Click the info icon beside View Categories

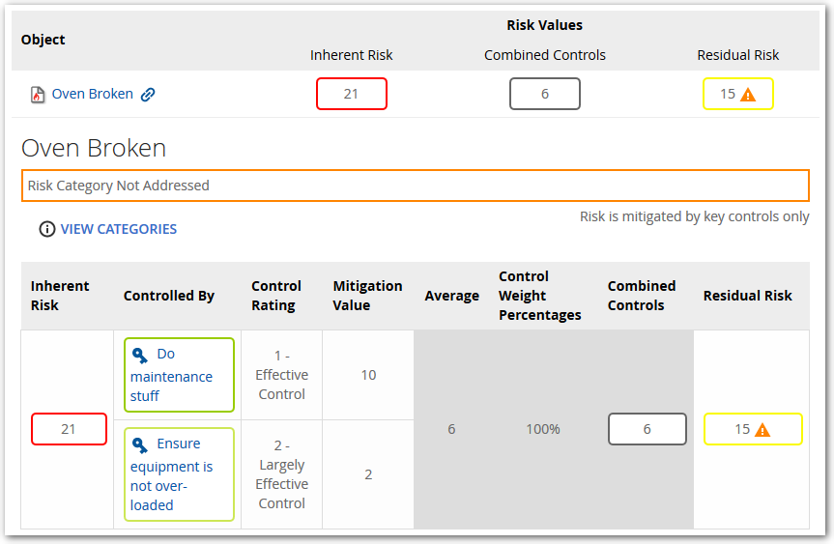click(x=46, y=229)
